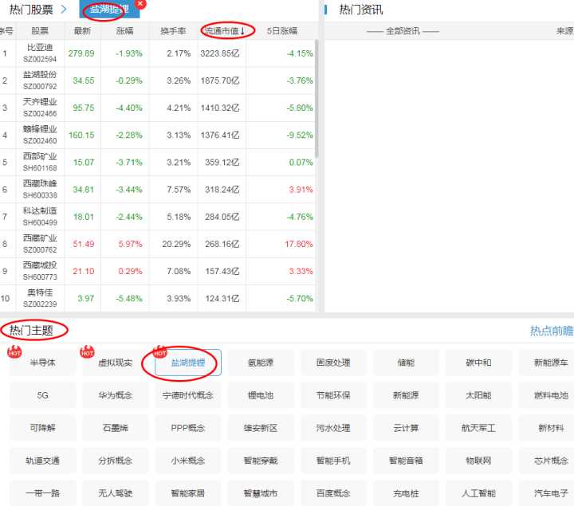This screenshot has width=574, height=506.
Task: Open stock 盐湖股份 SZ000792
Action: click(40, 80)
